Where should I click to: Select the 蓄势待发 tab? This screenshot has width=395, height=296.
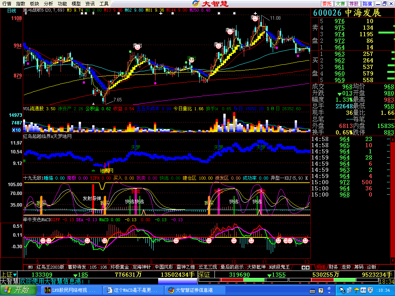pos(77,267)
